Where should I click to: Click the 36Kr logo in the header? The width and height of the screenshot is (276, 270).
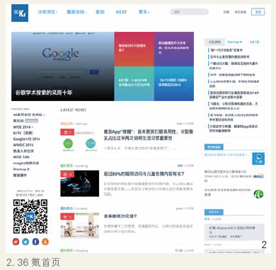[20, 13]
